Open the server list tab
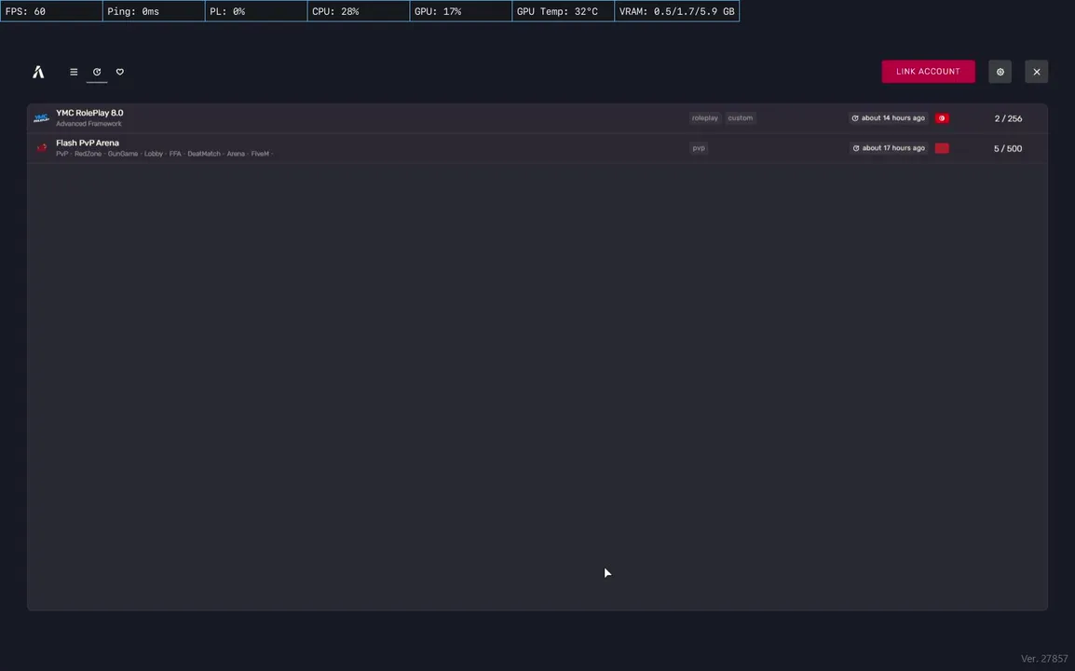The image size is (1075, 671). [74, 72]
